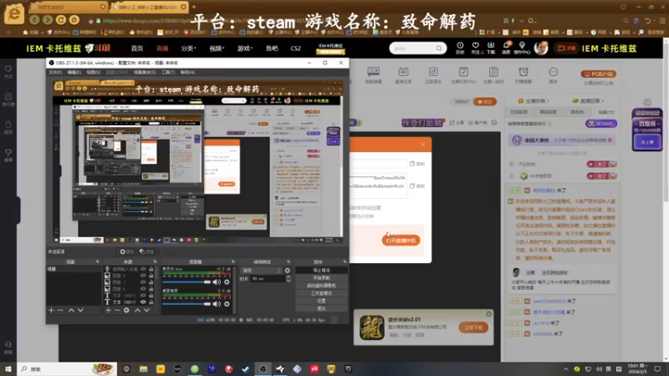Image resolution: width=669 pixels, height=376 pixels.
Task: Open source properties gear in sources toolbar
Action: click(x=126, y=310)
